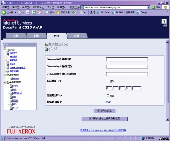Viewport: 170px width, 141px height.
Task: Click the Community名稱(唯讀) input field
Action: click(x=127, y=59)
